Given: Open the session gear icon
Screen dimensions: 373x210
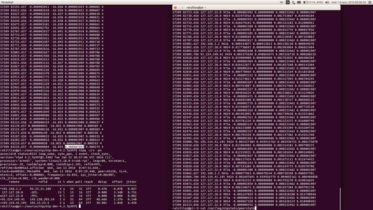Looking at the screenshot, I should [x=369, y=2].
